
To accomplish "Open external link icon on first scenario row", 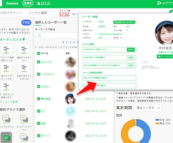I will click(x=106, y=50).
